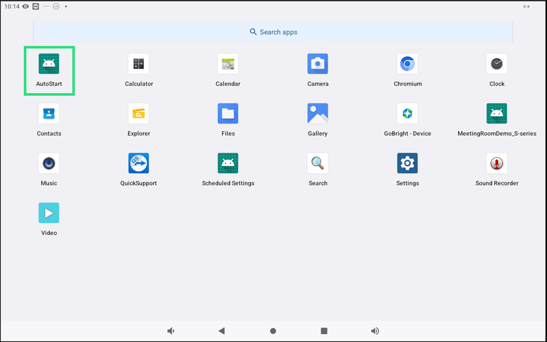The height and width of the screenshot is (342, 547).
Task: Open the Contacts app
Action: point(49,113)
